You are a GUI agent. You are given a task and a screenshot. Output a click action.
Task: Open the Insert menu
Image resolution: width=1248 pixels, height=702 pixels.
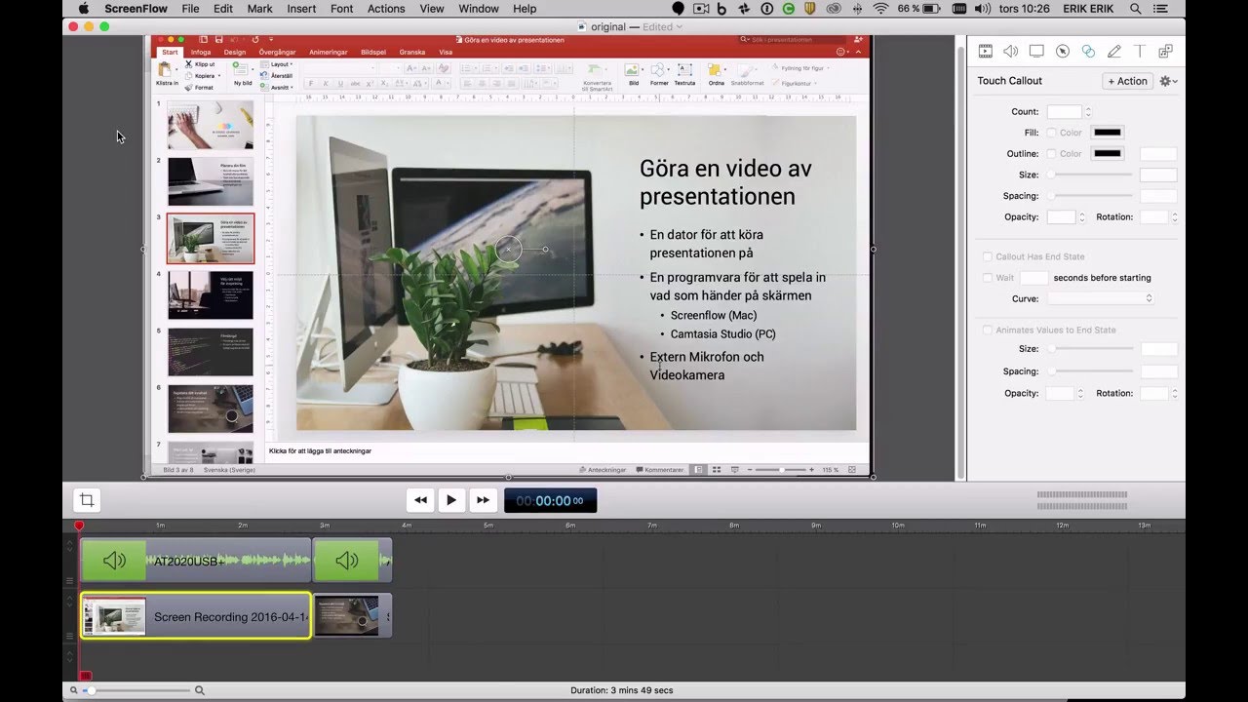click(x=301, y=9)
